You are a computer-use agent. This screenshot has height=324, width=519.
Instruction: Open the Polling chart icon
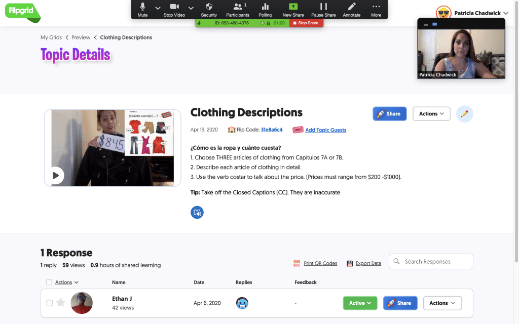tap(265, 7)
